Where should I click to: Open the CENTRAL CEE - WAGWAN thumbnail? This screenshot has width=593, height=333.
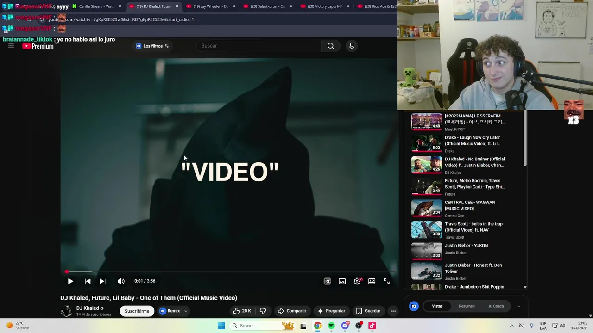point(427,208)
